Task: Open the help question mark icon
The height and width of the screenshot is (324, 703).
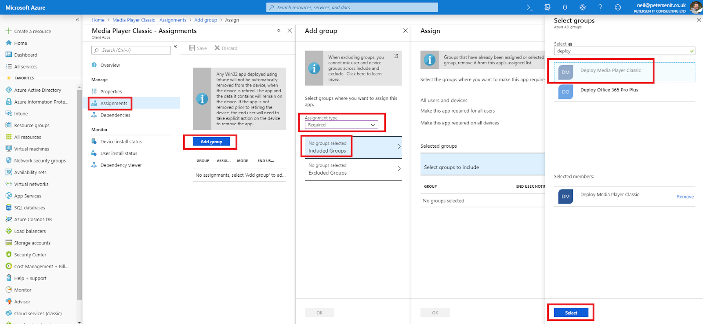Action: coord(600,7)
